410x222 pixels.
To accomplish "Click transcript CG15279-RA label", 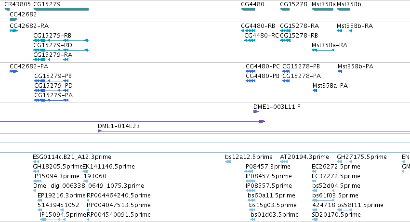I will [53, 55].
